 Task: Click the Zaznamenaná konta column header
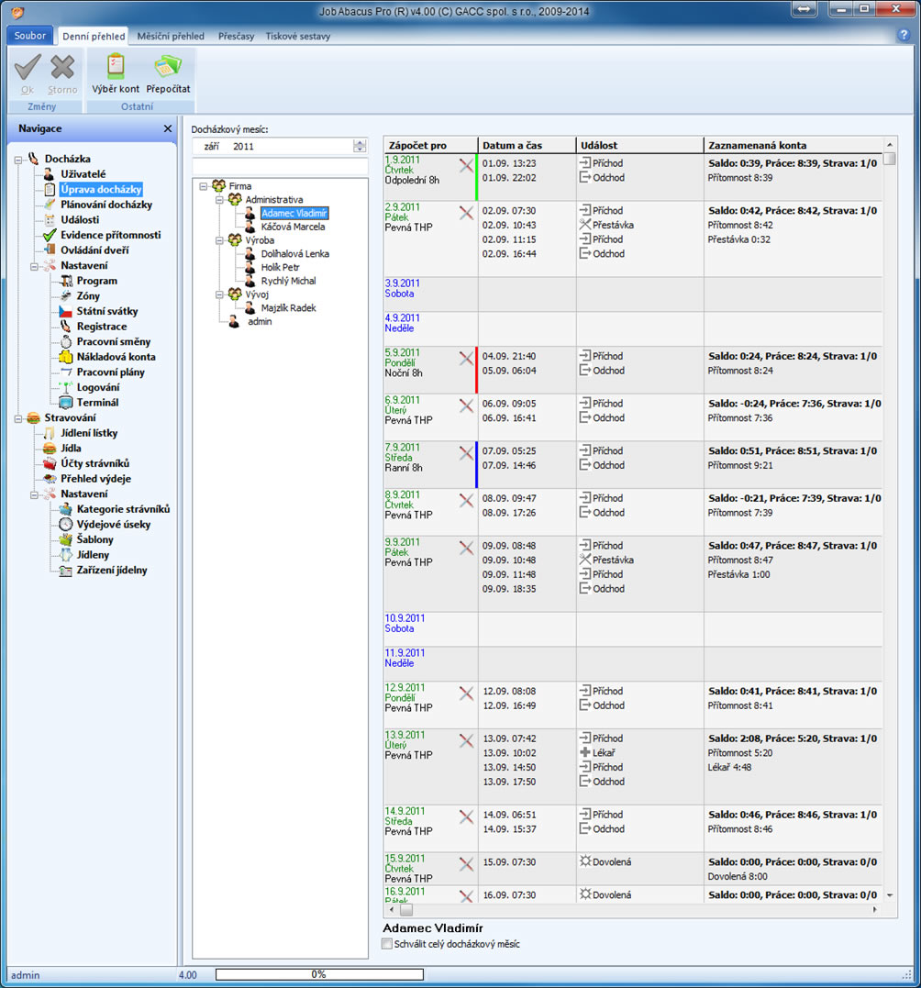pyautogui.click(x=793, y=145)
